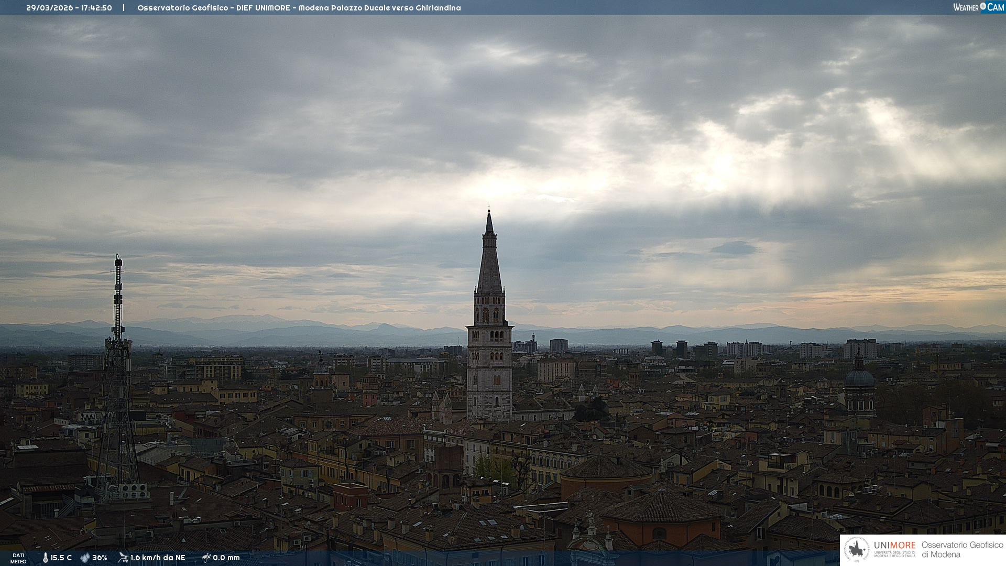Click the rain umbrella precipitation icon
1006x566 pixels.
(x=206, y=558)
